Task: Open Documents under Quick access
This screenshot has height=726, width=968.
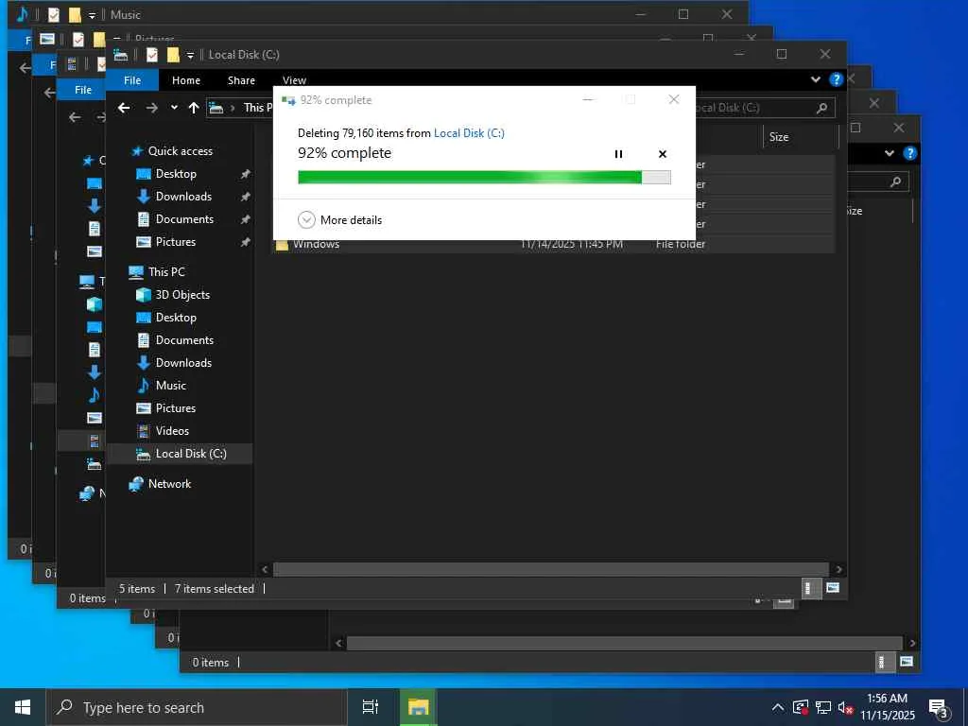Action: pyautogui.click(x=184, y=219)
